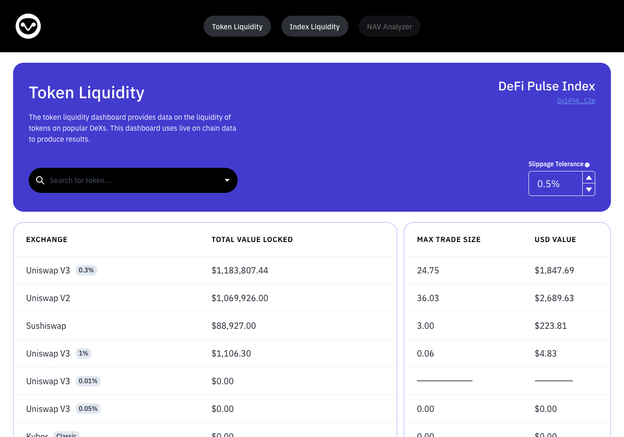The height and width of the screenshot is (437, 624).
Task: Open the 0x1494...C2b contract address link
Action: 576,101
